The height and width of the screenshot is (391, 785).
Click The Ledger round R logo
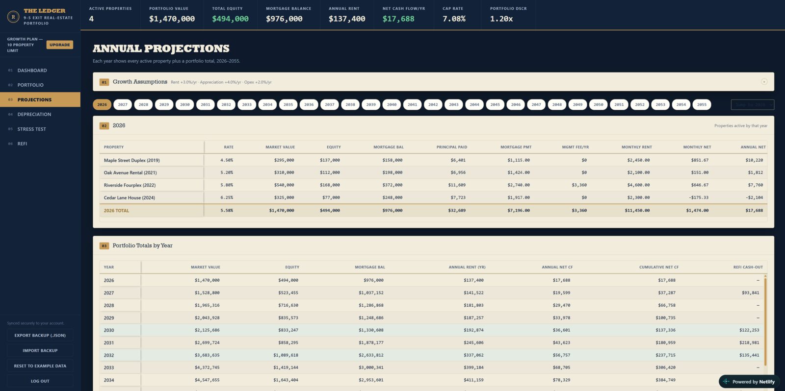click(13, 17)
